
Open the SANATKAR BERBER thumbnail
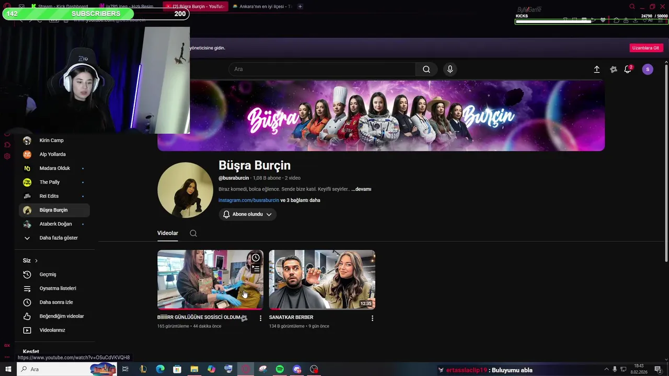click(x=322, y=279)
